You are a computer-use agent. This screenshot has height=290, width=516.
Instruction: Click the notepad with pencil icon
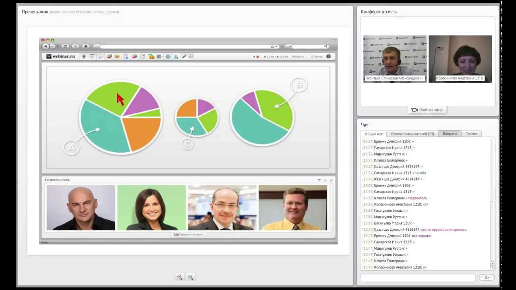coord(142,56)
